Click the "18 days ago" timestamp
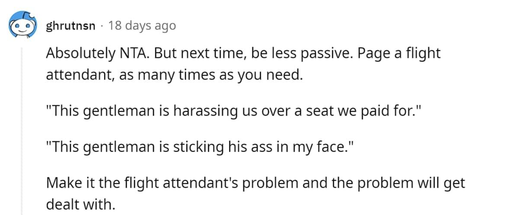 coord(142,26)
